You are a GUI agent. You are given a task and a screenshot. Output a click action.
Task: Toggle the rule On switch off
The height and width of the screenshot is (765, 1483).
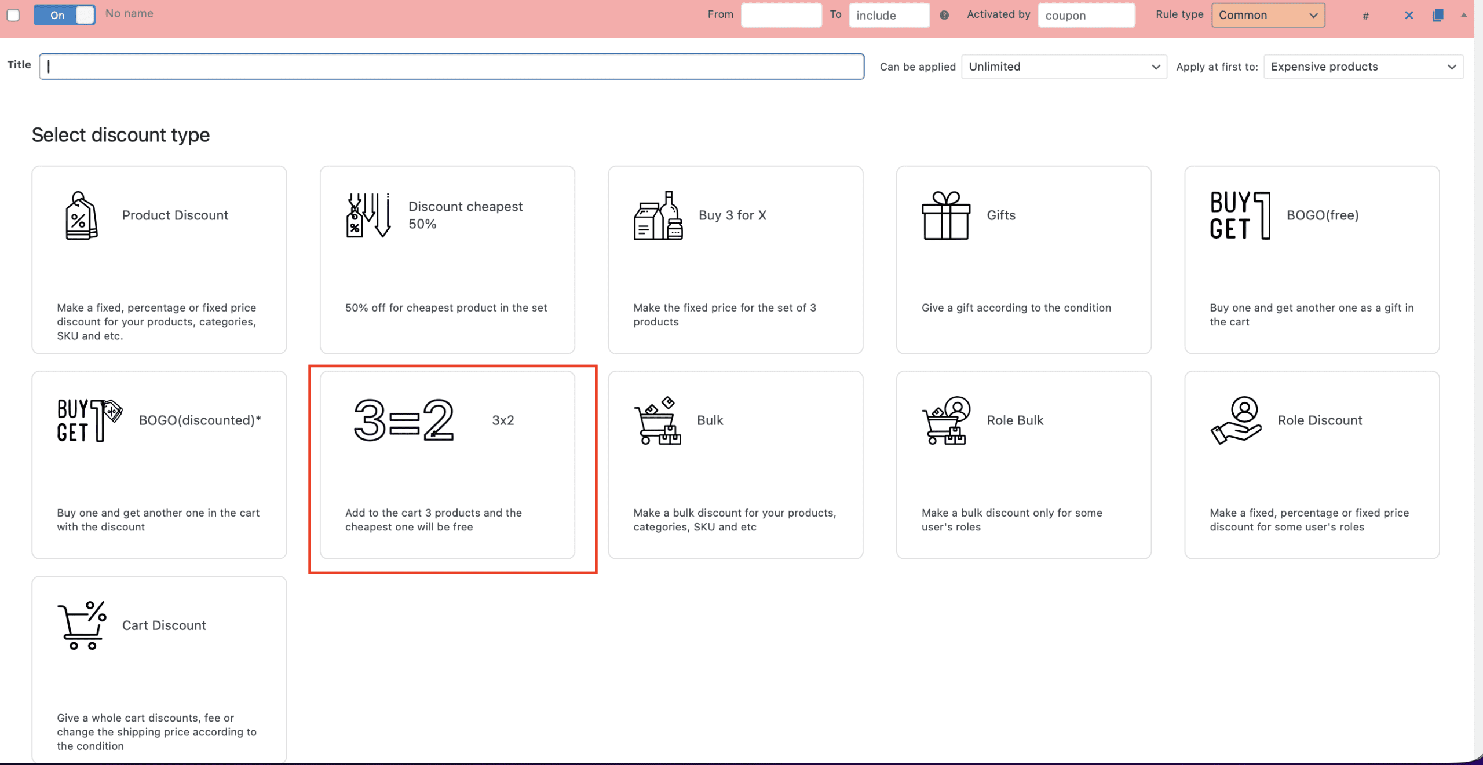pos(64,15)
